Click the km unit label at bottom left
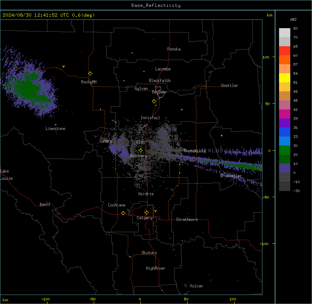 pyautogui.click(x=5, y=300)
